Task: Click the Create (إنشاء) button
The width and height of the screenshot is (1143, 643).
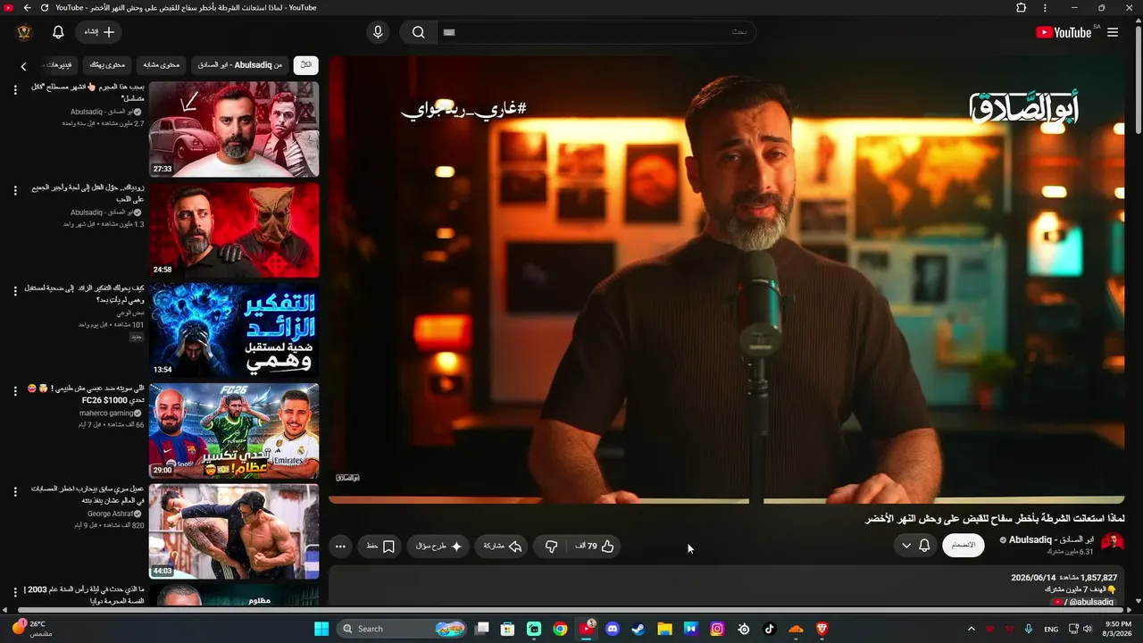Action: (99, 32)
